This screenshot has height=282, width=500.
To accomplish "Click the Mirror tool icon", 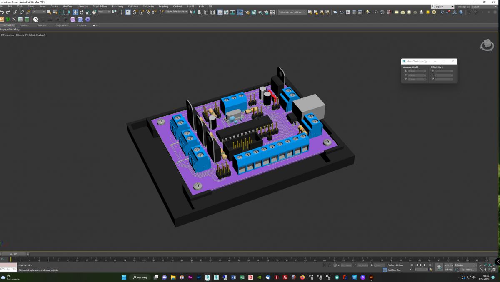I will tap(192, 12).
